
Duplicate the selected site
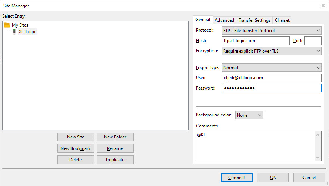(115, 160)
